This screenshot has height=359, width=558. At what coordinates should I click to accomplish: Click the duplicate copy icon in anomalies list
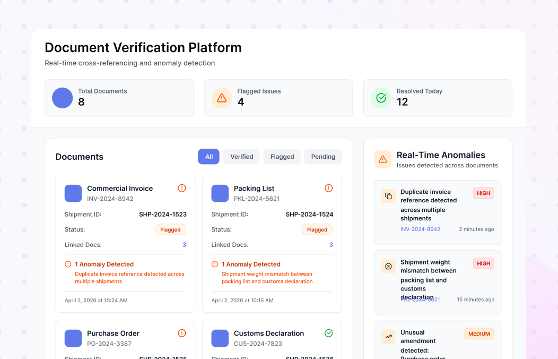(389, 196)
